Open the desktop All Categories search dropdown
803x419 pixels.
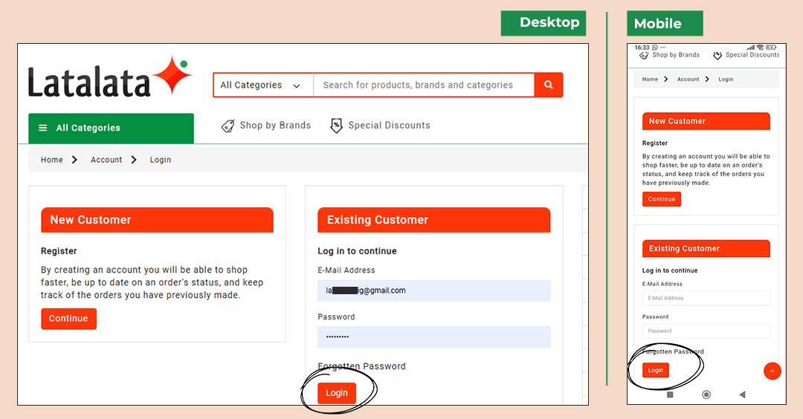pos(263,85)
